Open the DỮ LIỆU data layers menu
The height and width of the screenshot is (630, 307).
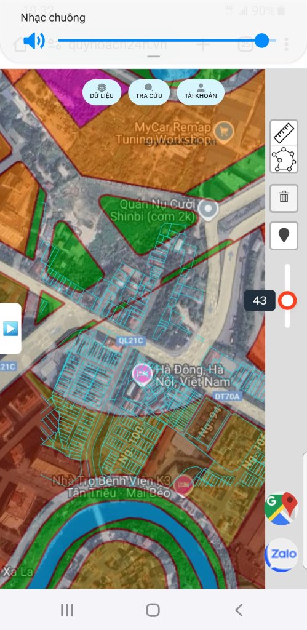[x=102, y=92]
